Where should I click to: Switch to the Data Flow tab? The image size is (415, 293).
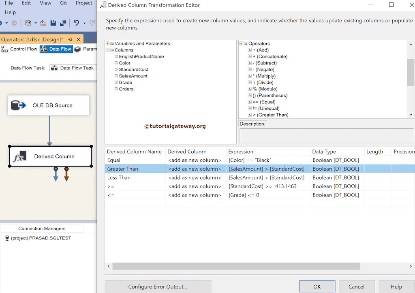point(56,49)
